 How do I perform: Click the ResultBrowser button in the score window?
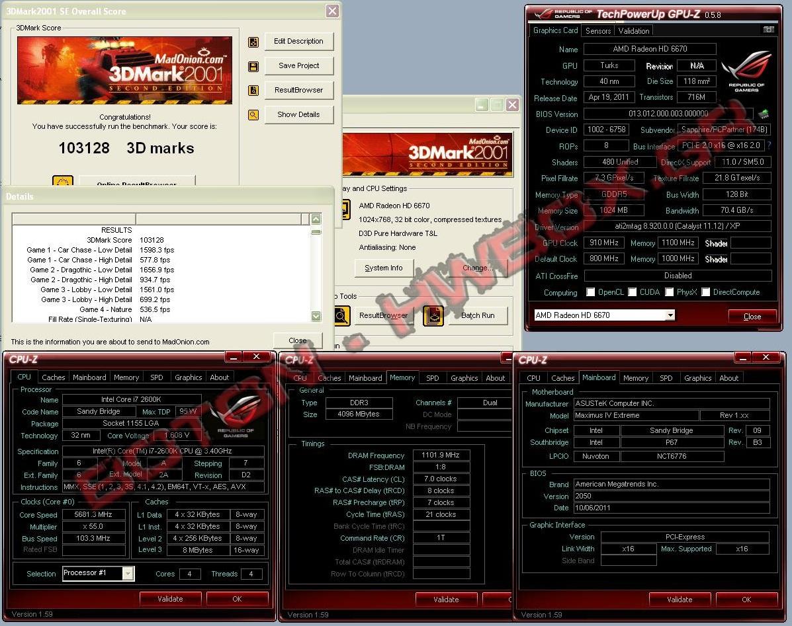coord(298,90)
